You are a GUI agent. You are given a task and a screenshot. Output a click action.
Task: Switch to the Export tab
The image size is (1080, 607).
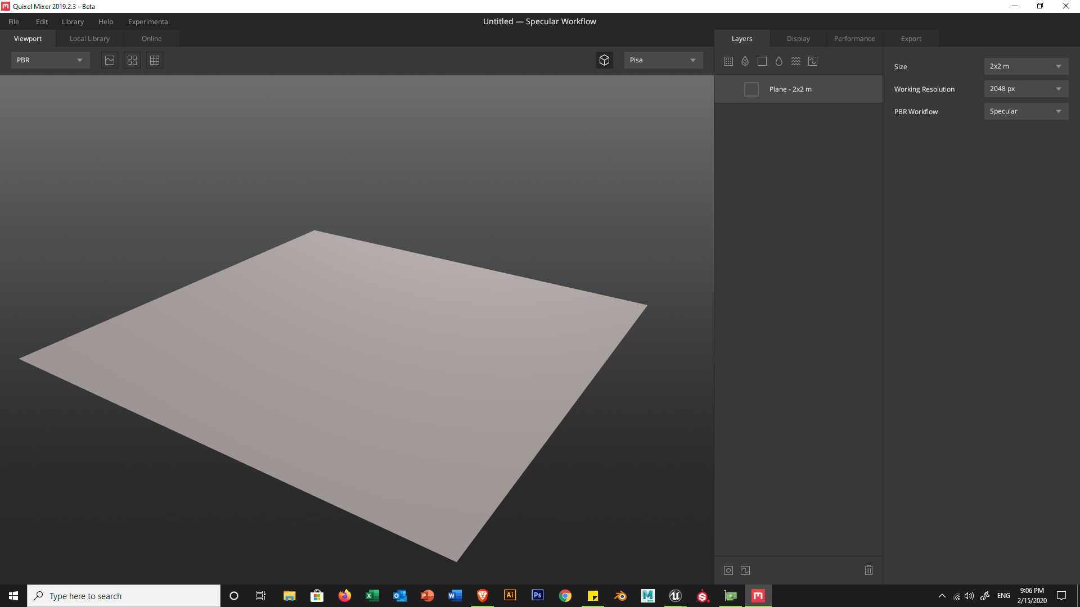pyautogui.click(x=911, y=39)
